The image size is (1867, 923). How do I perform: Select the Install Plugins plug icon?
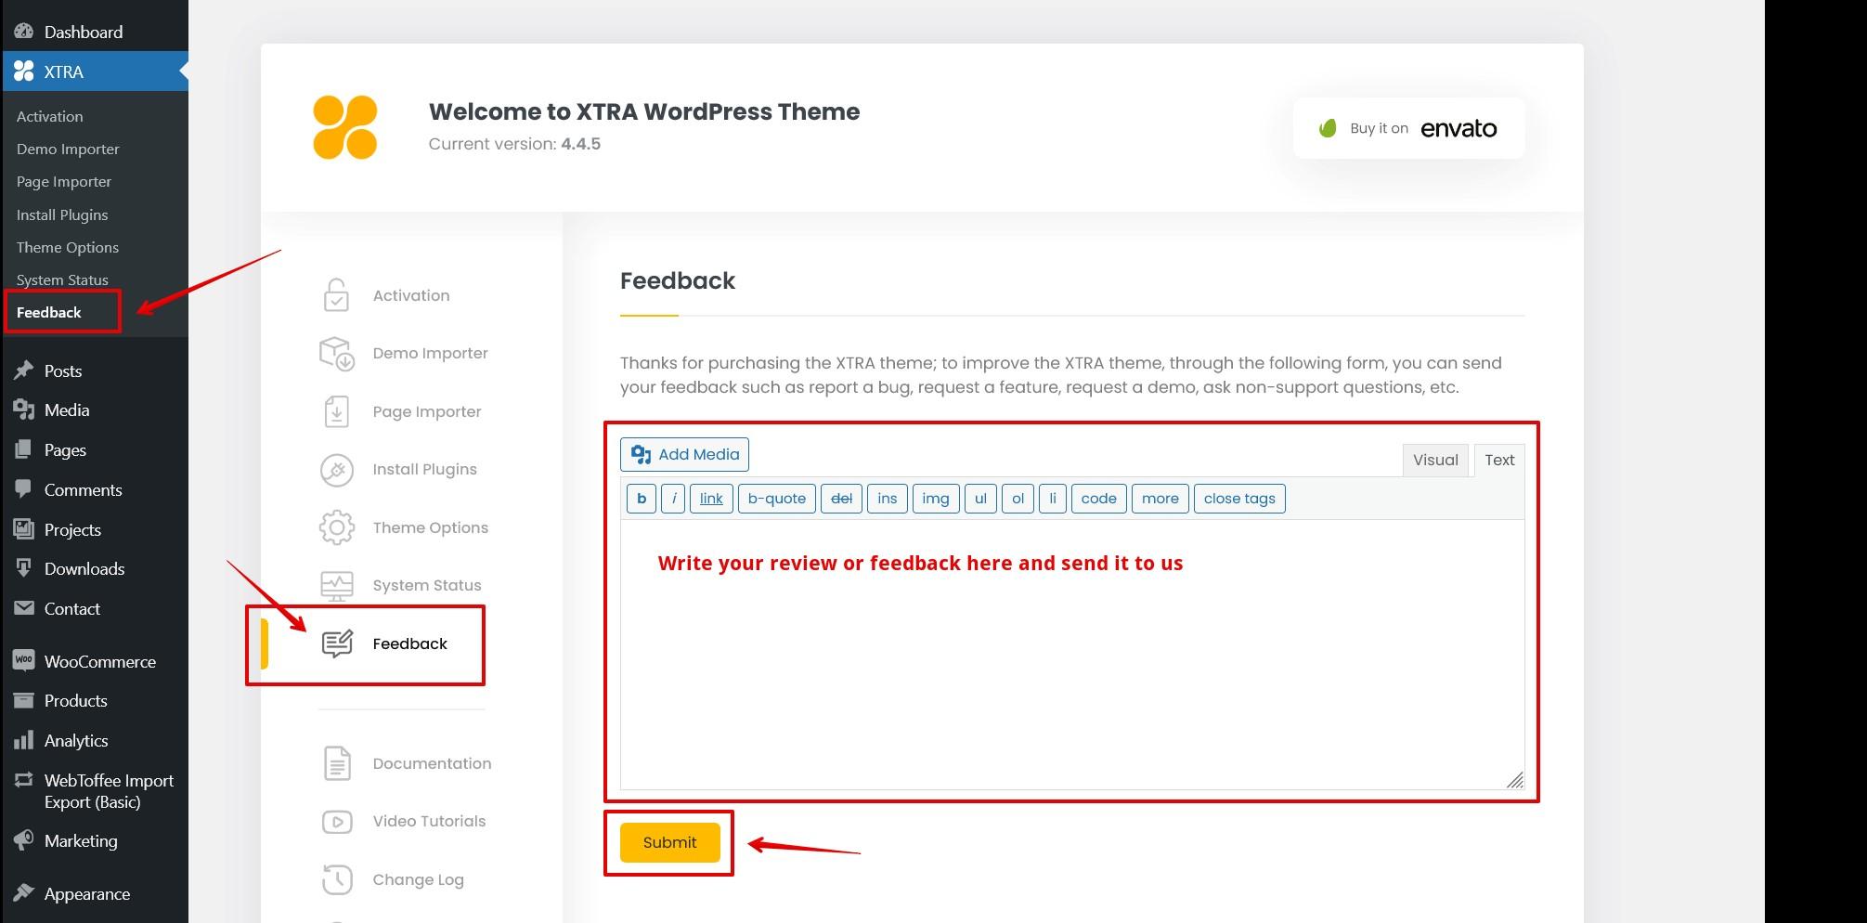(x=336, y=470)
